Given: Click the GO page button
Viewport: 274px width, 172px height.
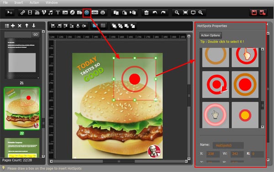Looking at the screenshot, I should pos(36,35).
